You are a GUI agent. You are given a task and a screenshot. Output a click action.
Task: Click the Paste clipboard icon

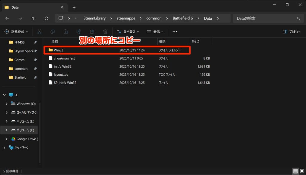pyautogui.click(x=66, y=31)
